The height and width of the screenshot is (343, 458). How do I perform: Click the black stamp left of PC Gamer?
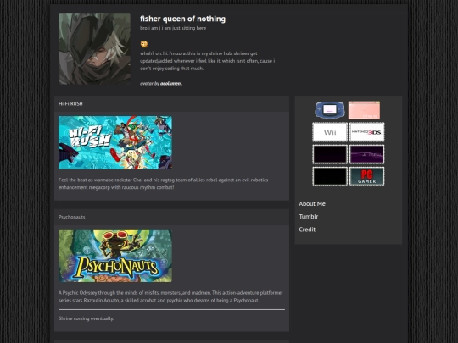coord(330,176)
